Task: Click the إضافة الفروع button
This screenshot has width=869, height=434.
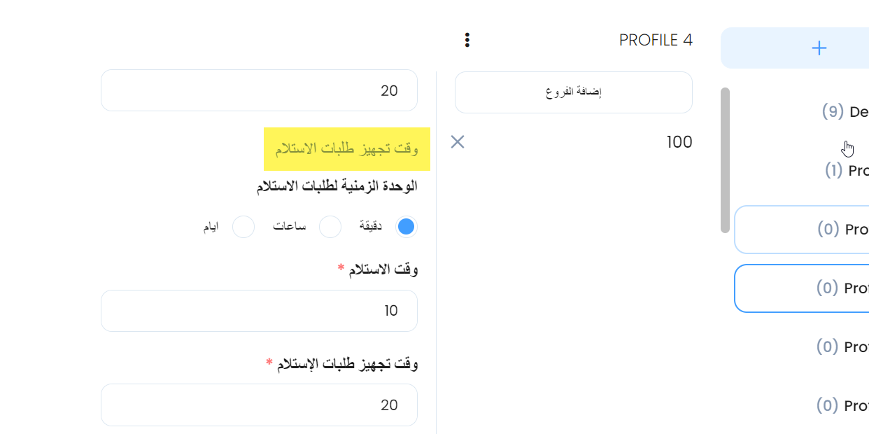Action: 574,92
